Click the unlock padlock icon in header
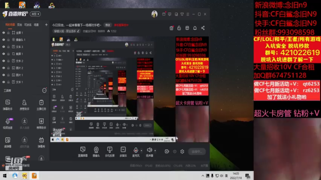Screen dimensions: 321x180 tap(179, 28)
